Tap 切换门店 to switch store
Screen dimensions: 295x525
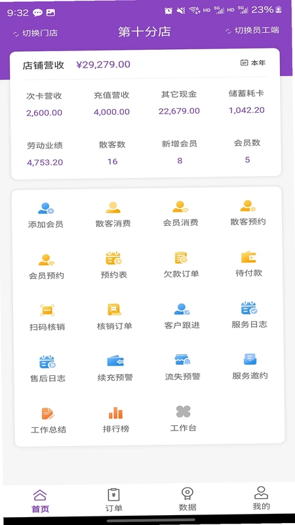[35, 33]
